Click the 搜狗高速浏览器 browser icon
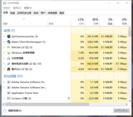The height and width of the screenshot is (117, 133). [x=9, y=64]
